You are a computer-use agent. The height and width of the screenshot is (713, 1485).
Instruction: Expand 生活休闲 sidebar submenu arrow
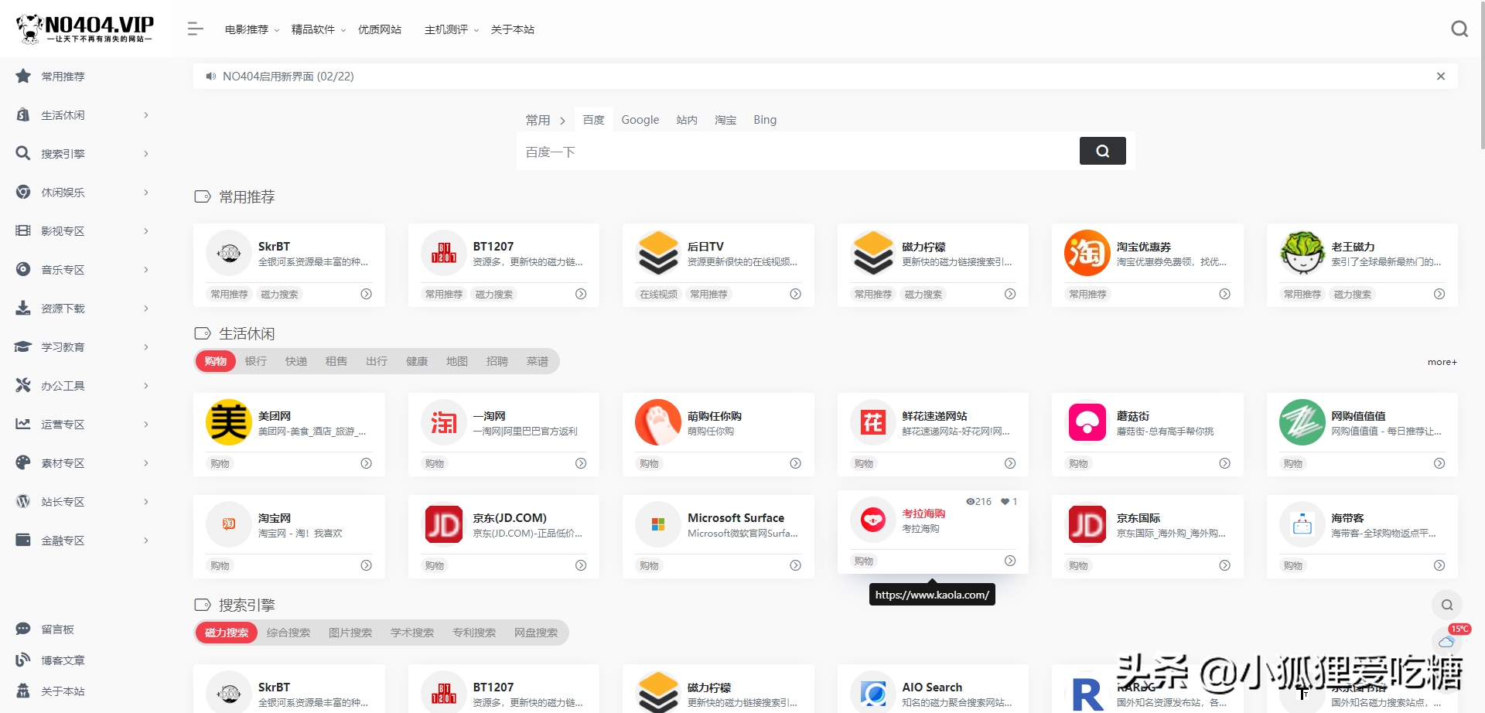pyautogui.click(x=146, y=115)
